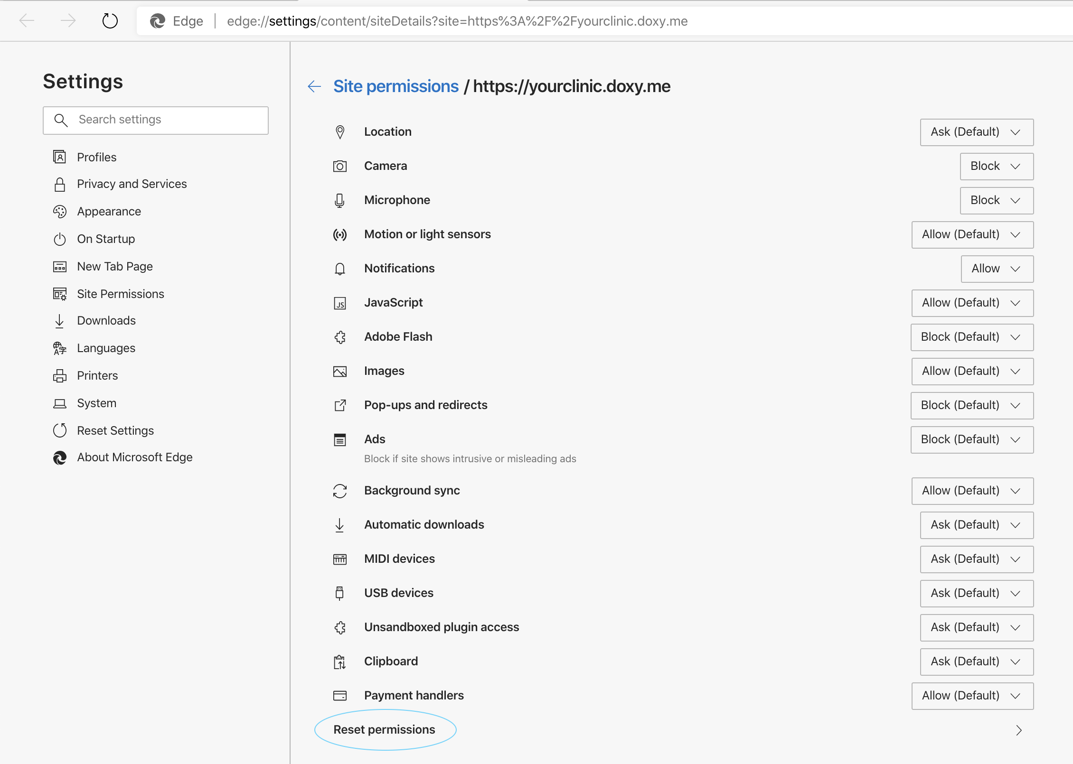
Task: Open the Camera Block dropdown
Action: tap(996, 166)
